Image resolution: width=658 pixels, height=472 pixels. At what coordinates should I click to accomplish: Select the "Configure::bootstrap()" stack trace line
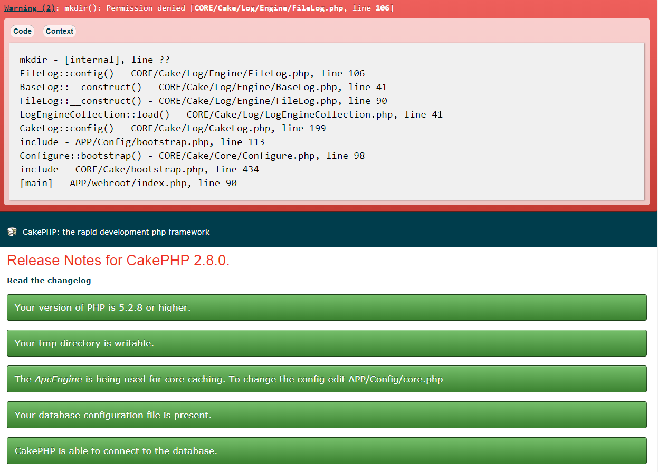(x=192, y=156)
